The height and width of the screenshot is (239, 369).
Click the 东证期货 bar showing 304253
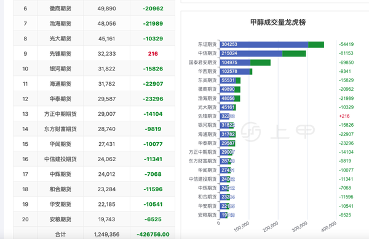(264, 44)
